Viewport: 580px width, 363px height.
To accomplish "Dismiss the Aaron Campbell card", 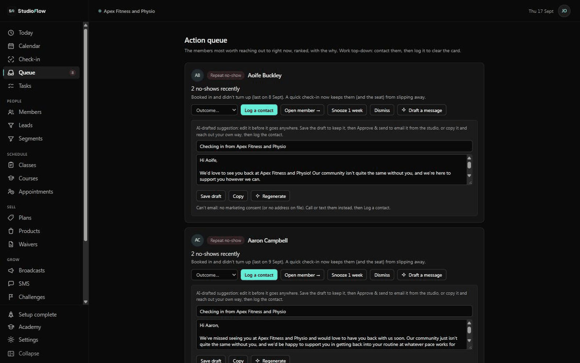I will 382,275.
